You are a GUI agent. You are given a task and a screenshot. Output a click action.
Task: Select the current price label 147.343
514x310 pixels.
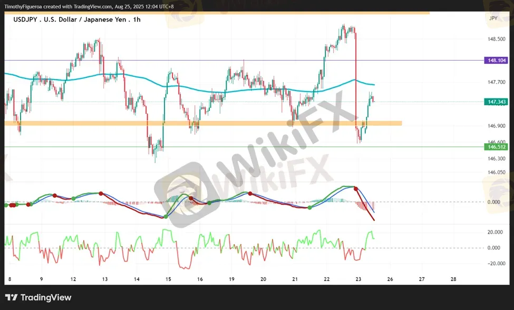pyautogui.click(x=496, y=102)
